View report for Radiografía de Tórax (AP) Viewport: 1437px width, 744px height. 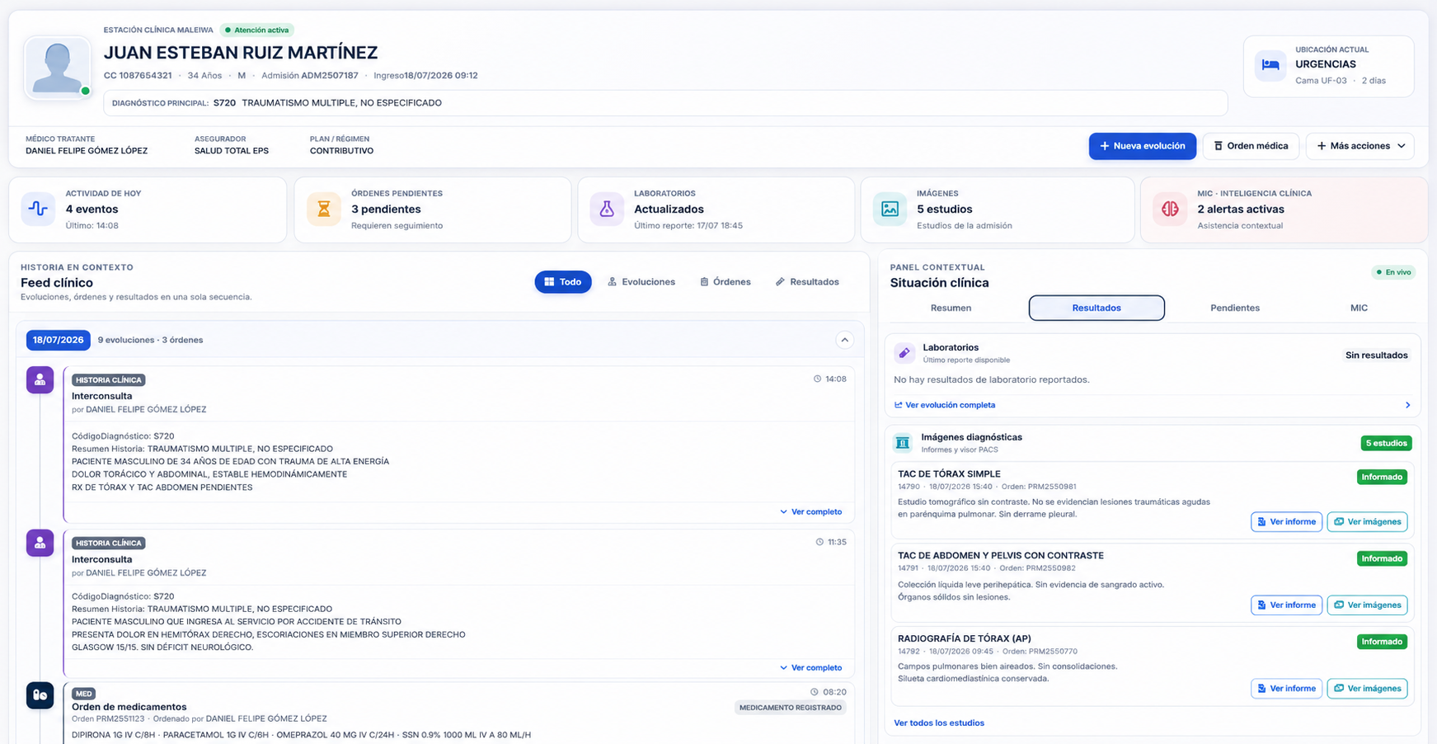pos(1286,689)
